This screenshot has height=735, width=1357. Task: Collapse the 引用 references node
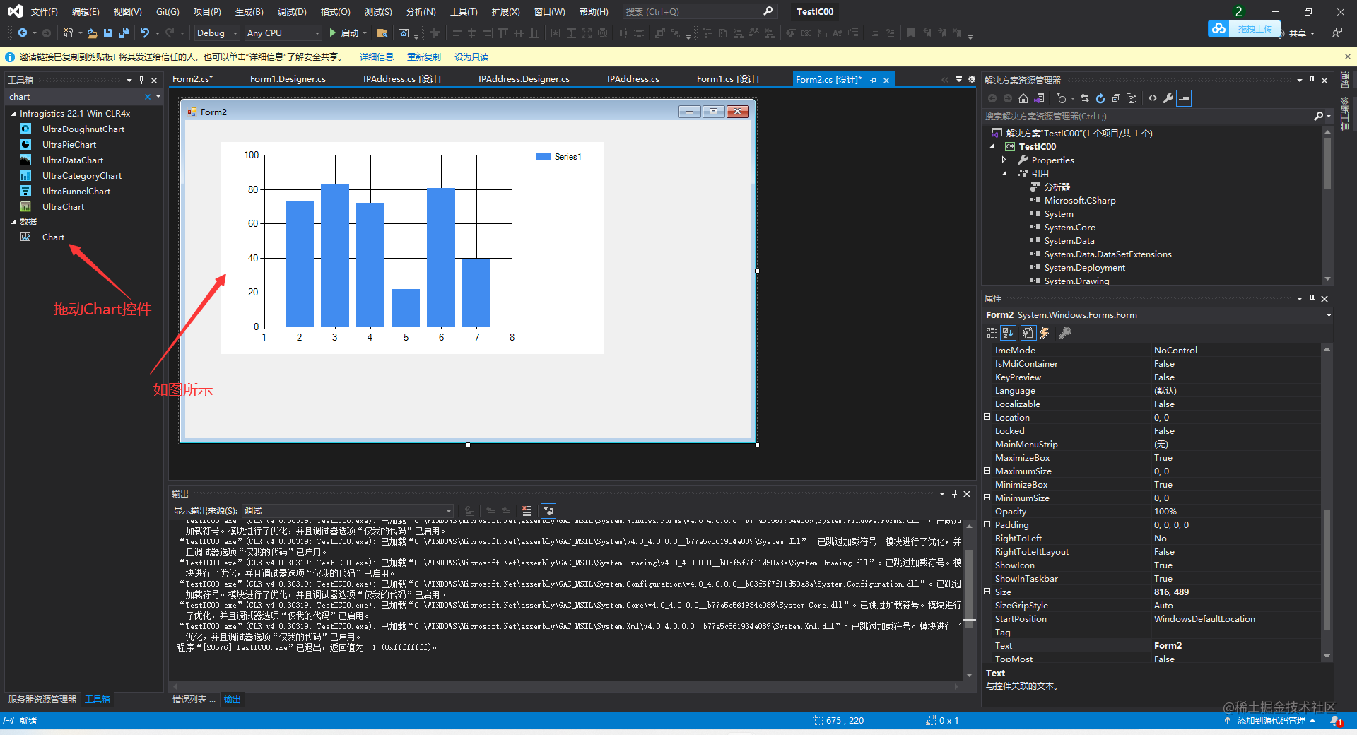tap(1004, 173)
